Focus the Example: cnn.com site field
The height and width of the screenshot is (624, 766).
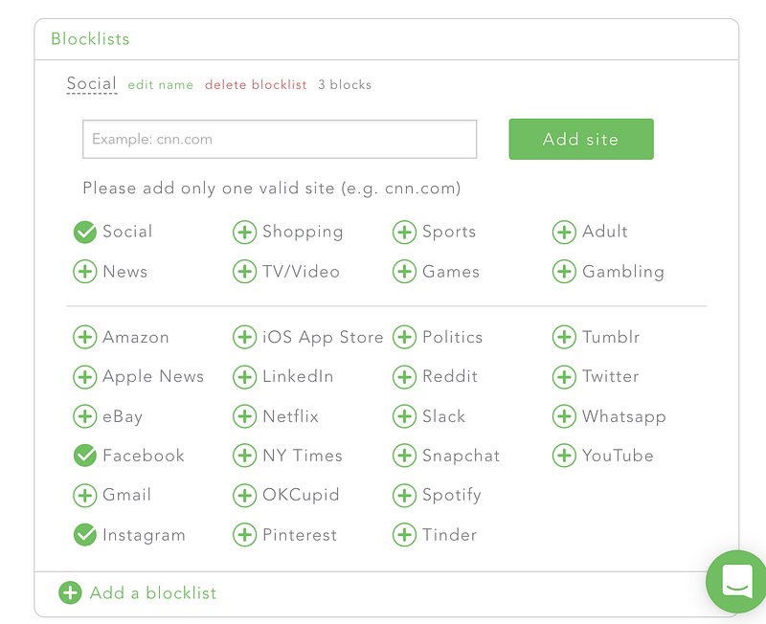[x=280, y=139]
